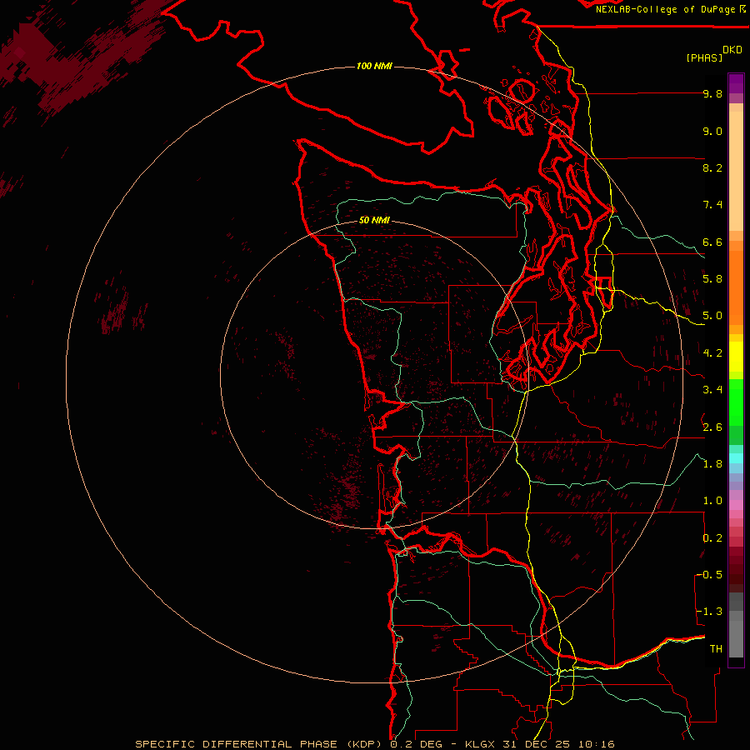Click the -0.5 scale value
750x750 pixels.
[709, 575]
